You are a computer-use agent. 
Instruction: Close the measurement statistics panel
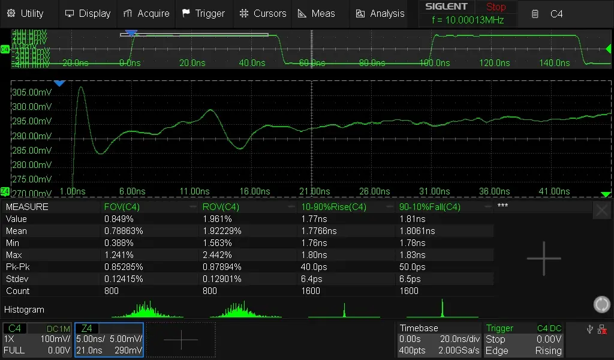pos(601,210)
